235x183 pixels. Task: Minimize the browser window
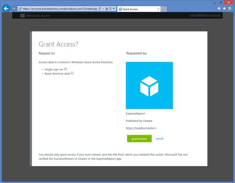[215, 3]
